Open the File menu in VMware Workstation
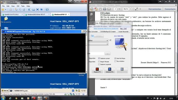 [x=3, y=6]
